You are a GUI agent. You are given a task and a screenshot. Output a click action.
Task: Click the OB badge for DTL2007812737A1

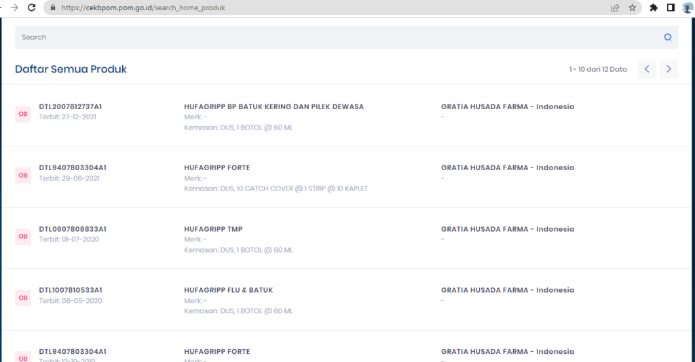23,114
